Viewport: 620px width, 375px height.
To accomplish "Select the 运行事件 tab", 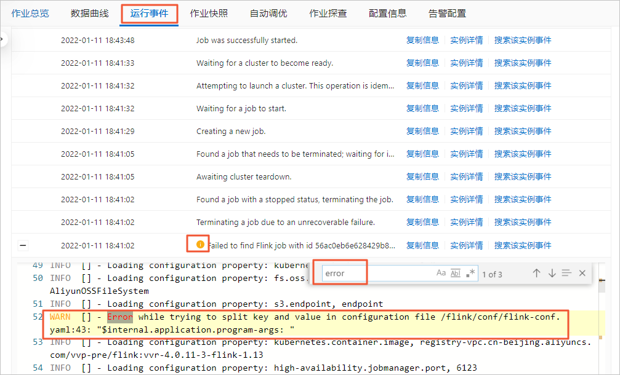I will [149, 14].
